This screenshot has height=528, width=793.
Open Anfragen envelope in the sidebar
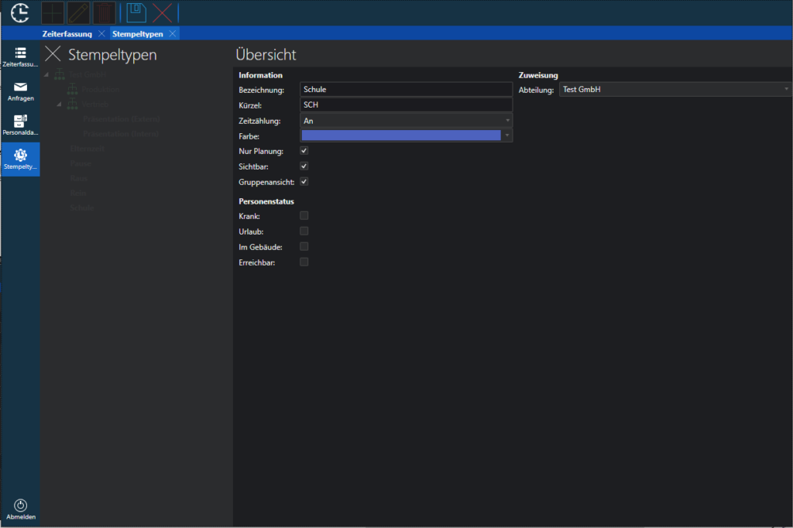click(20, 91)
